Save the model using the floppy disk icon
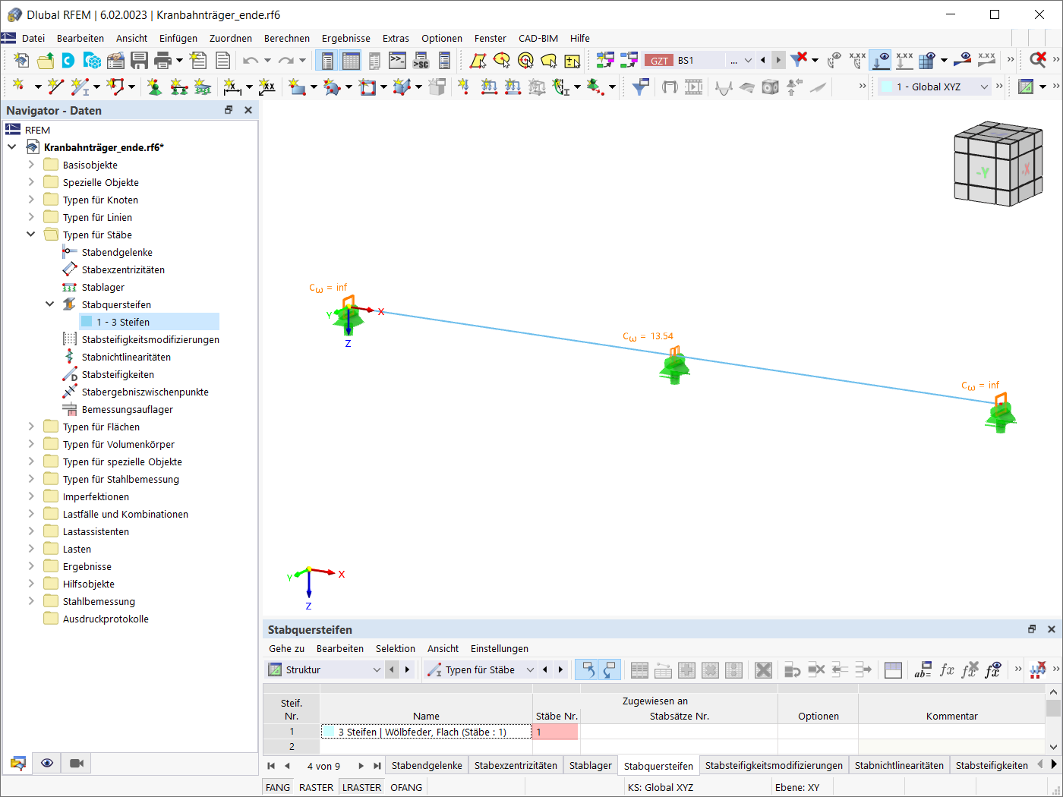 click(139, 61)
